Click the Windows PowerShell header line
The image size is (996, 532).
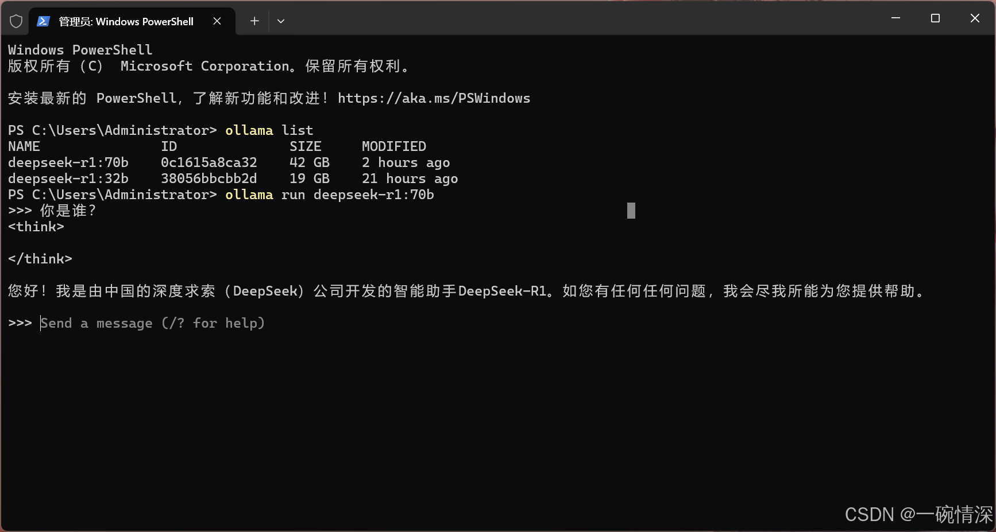(80, 50)
